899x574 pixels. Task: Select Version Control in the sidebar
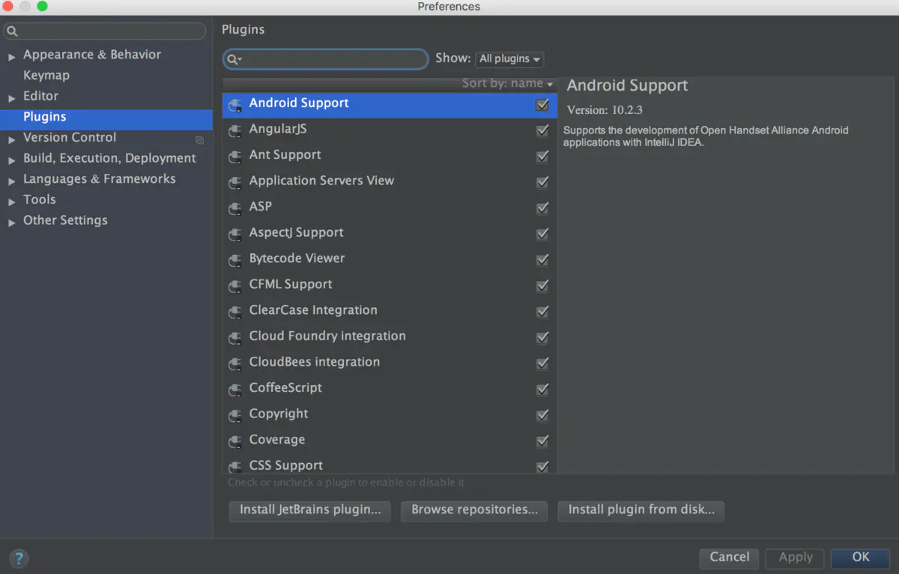coord(70,138)
